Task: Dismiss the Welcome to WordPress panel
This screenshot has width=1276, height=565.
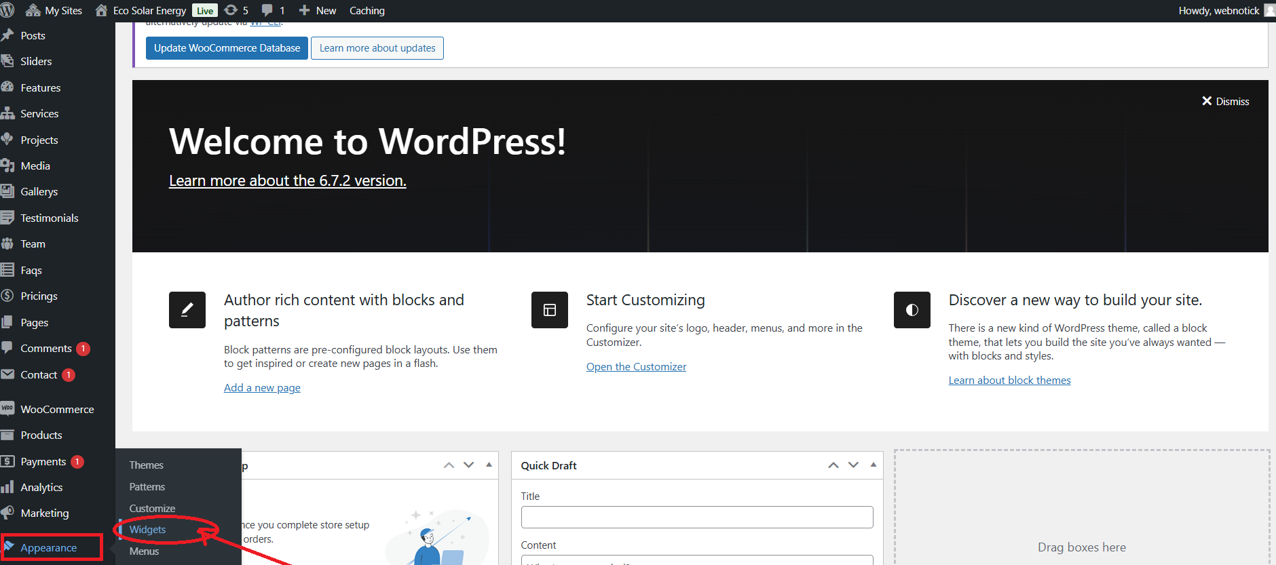Action: [x=1225, y=101]
